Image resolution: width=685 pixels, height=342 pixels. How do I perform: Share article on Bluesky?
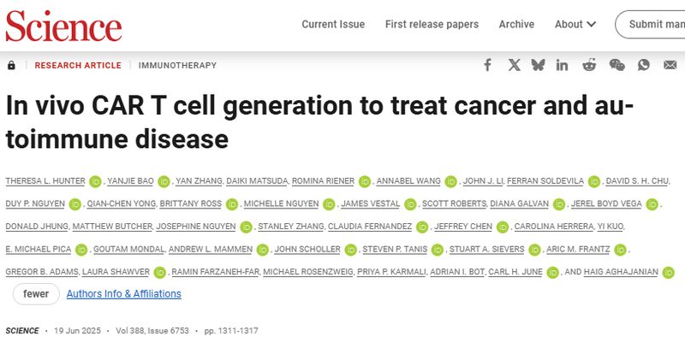[x=538, y=65]
